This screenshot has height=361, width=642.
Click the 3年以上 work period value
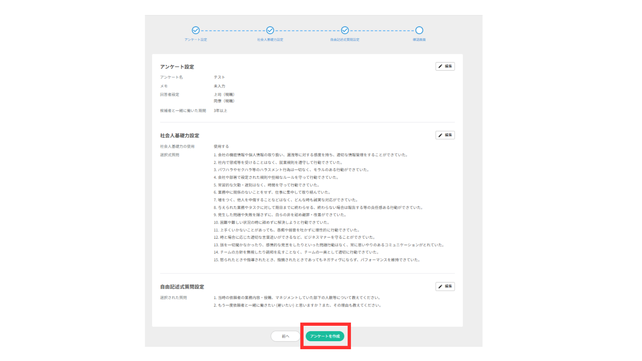(220, 111)
